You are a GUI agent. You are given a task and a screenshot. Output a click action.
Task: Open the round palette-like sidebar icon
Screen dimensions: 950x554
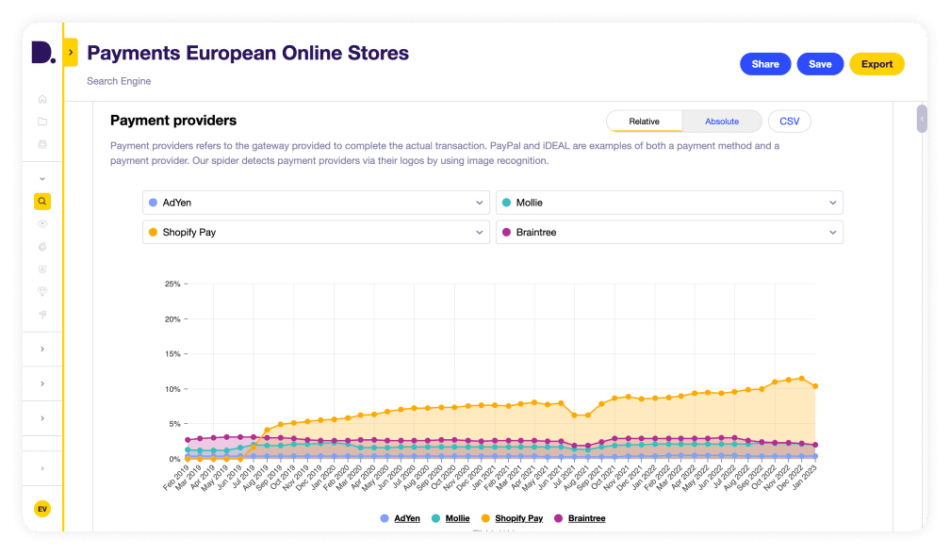[x=42, y=247]
